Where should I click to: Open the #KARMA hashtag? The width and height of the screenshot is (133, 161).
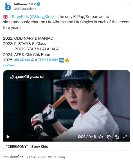22,60
